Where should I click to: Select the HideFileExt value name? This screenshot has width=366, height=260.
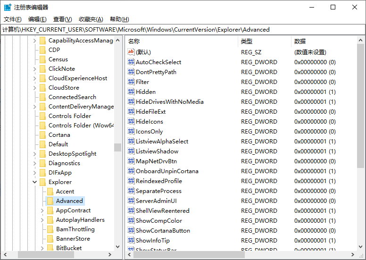151,112
